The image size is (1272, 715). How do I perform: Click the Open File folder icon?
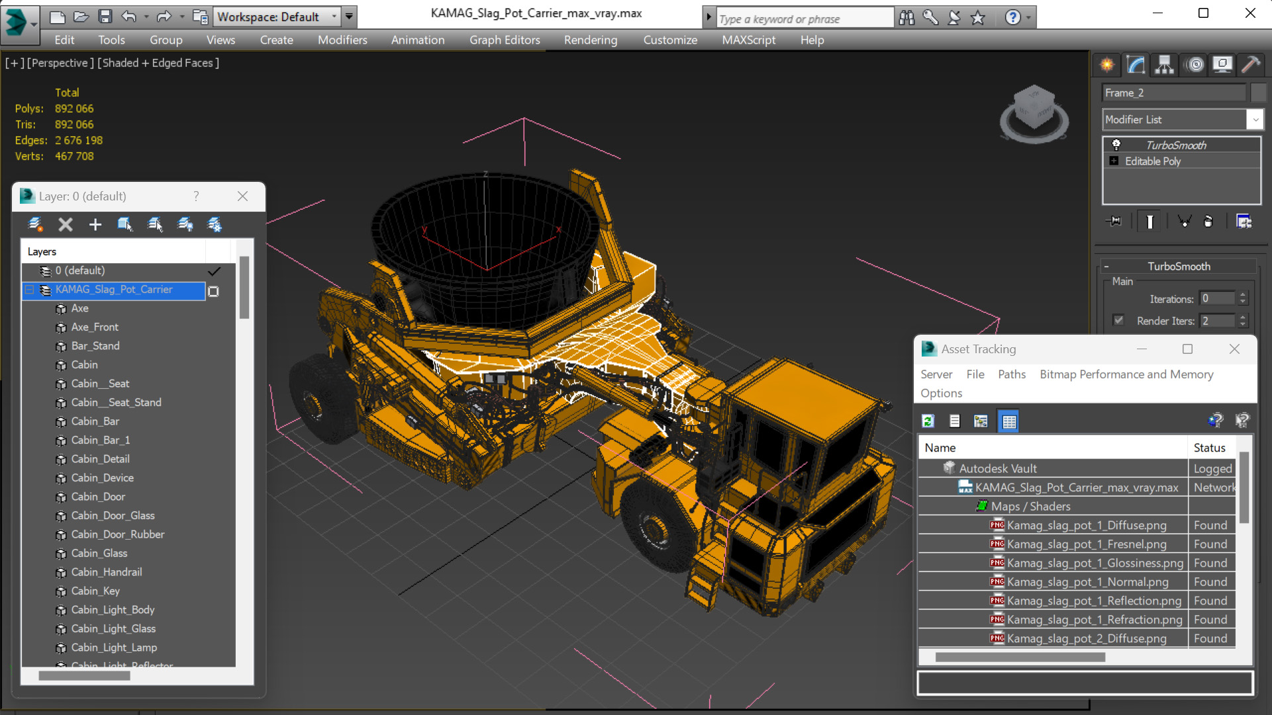[81, 17]
